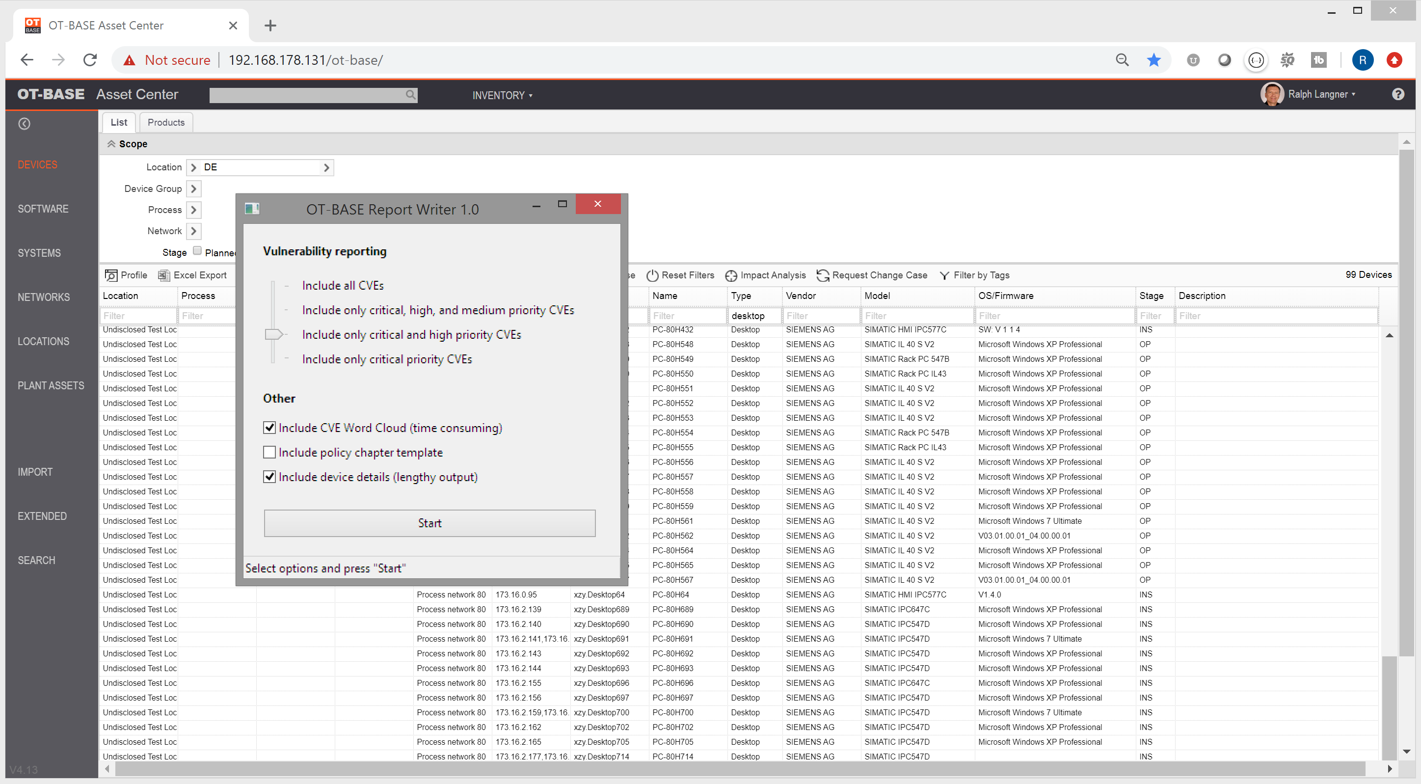Click the OT-BASE favicon in the tab

pyautogui.click(x=32, y=26)
